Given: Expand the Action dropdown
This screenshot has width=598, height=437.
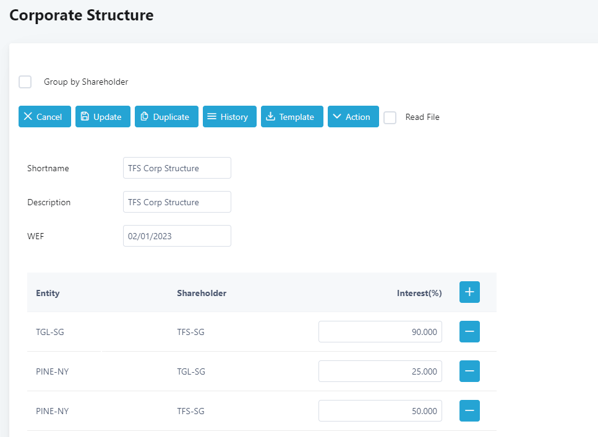Looking at the screenshot, I should coord(353,117).
